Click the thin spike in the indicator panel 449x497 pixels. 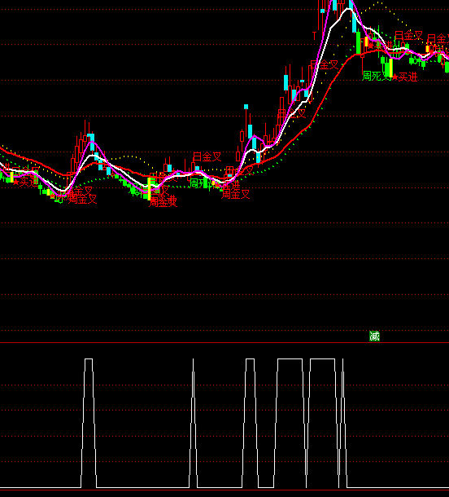pos(194,423)
